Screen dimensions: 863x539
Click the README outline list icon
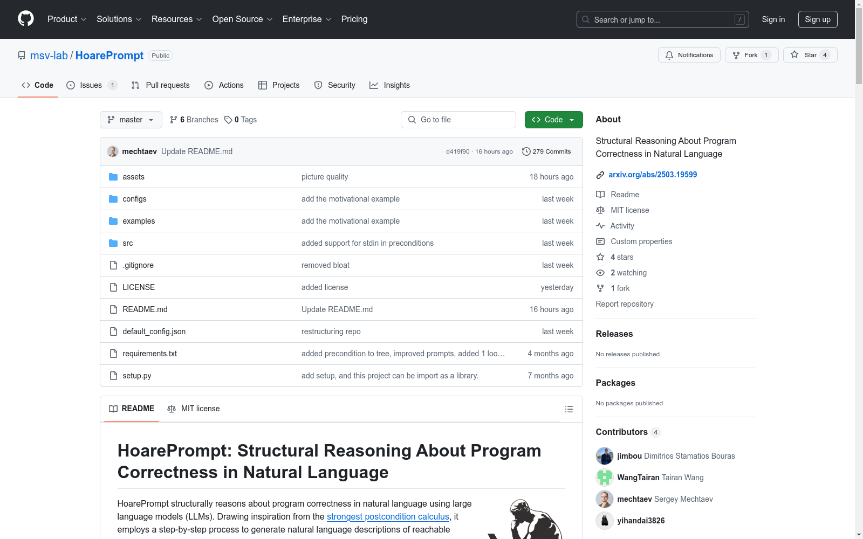click(x=569, y=409)
